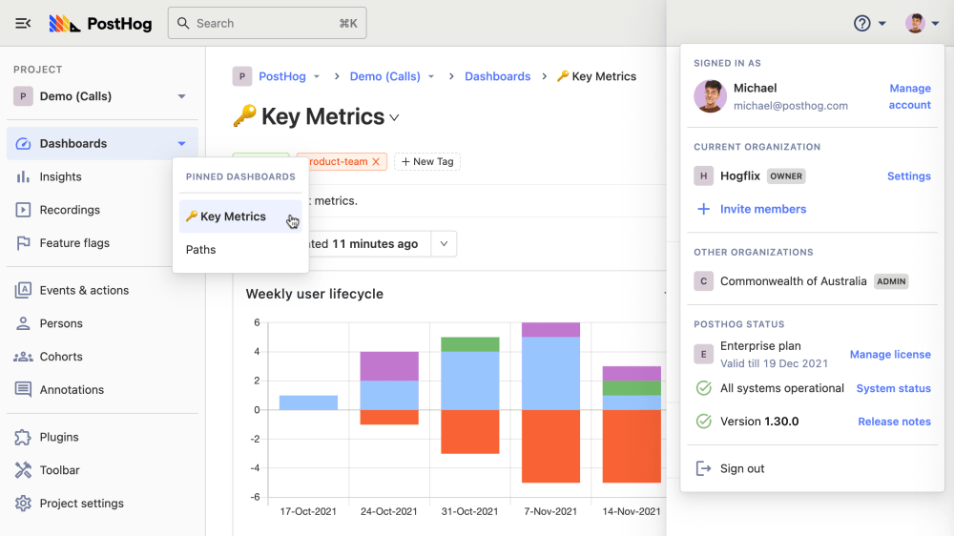Image resolution: width=954 pixels, height=536 pixels.
Task: Click the Commonwealth of Australia C badge
Action: (703, 281)
